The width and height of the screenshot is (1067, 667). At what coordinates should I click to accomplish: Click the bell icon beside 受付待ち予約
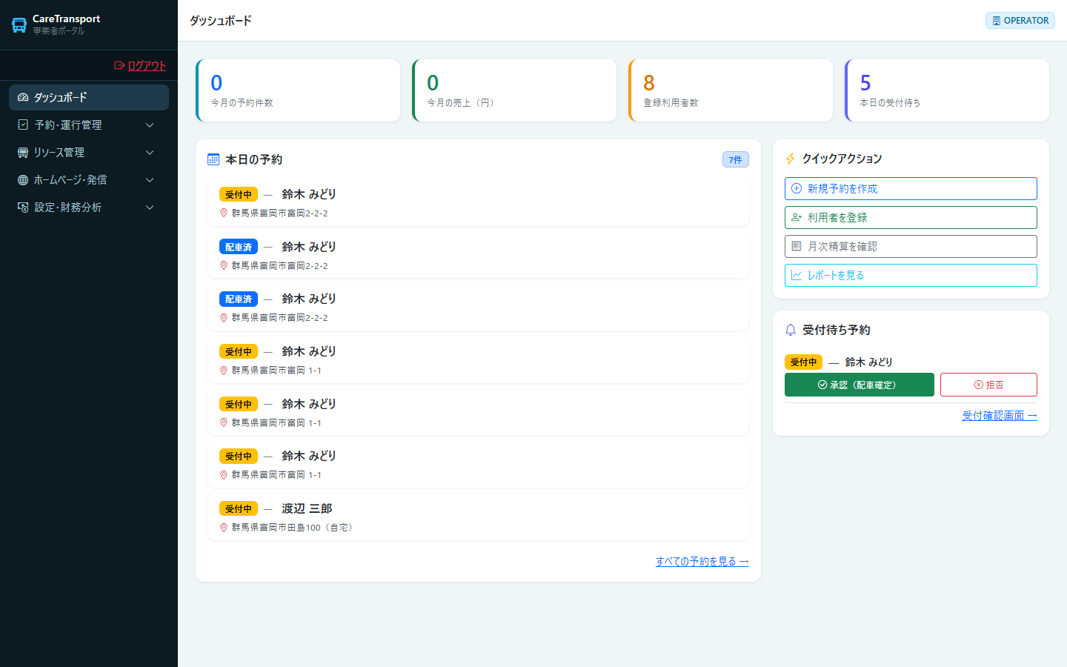click(791, 330)
